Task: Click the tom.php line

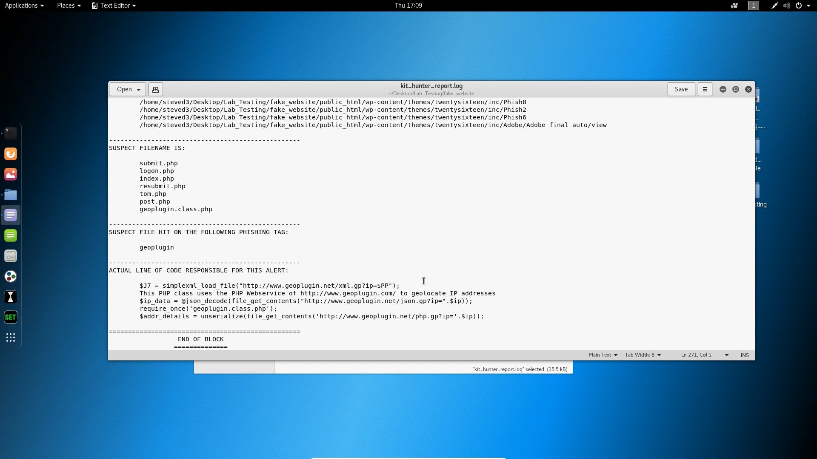Action: point(153,194)
